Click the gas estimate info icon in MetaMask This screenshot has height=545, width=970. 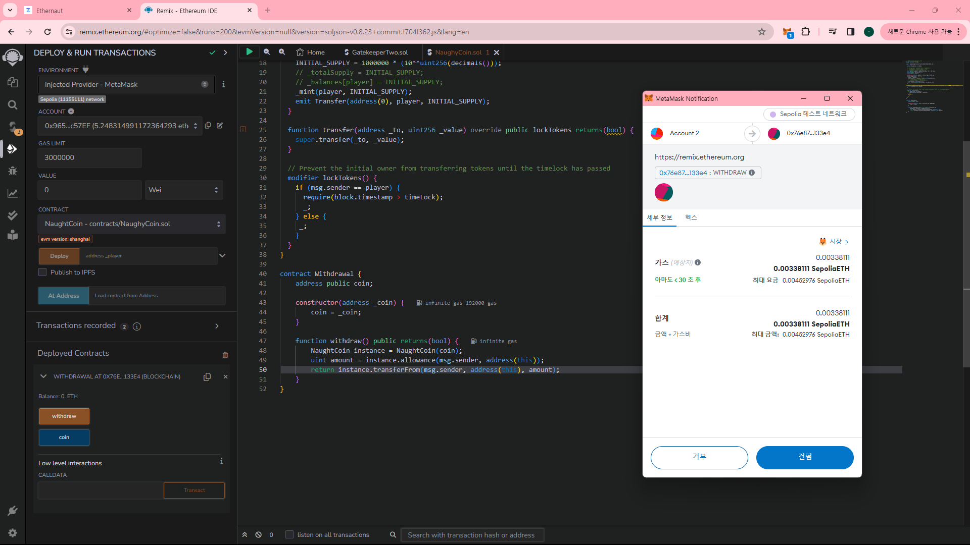[698, 262]
